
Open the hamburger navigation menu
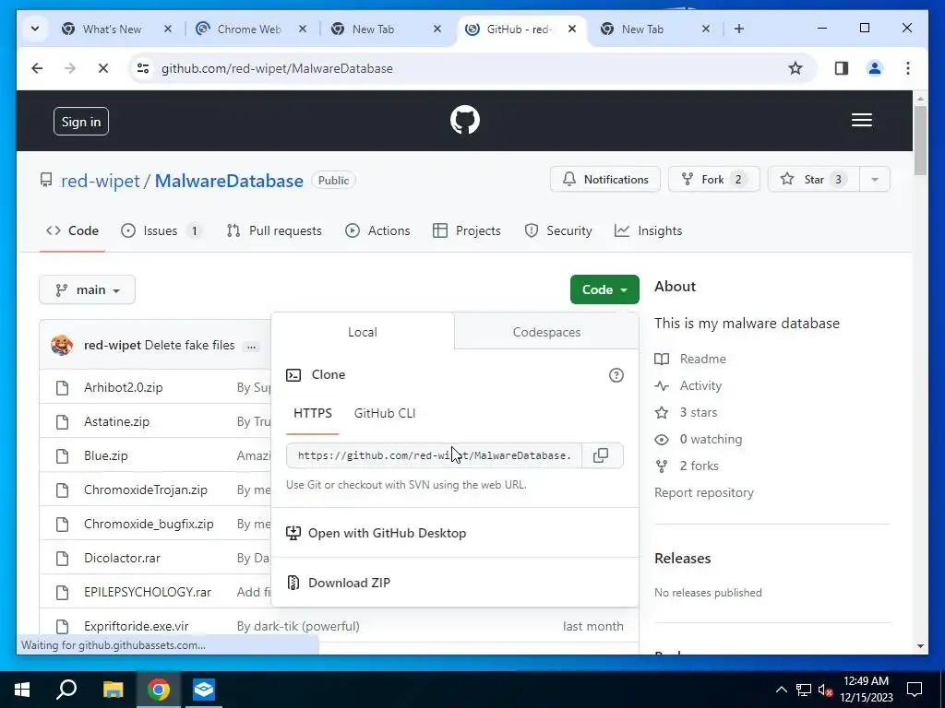point(861,120)
